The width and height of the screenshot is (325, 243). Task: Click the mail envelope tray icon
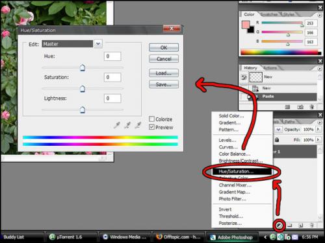[x=295, y=237]
